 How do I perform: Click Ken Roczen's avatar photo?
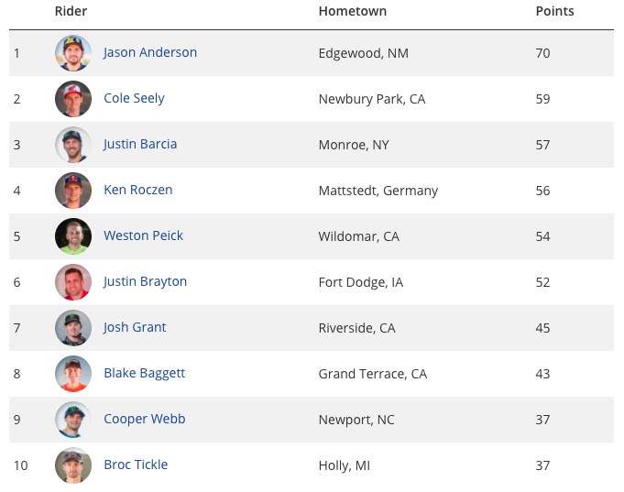73,191
